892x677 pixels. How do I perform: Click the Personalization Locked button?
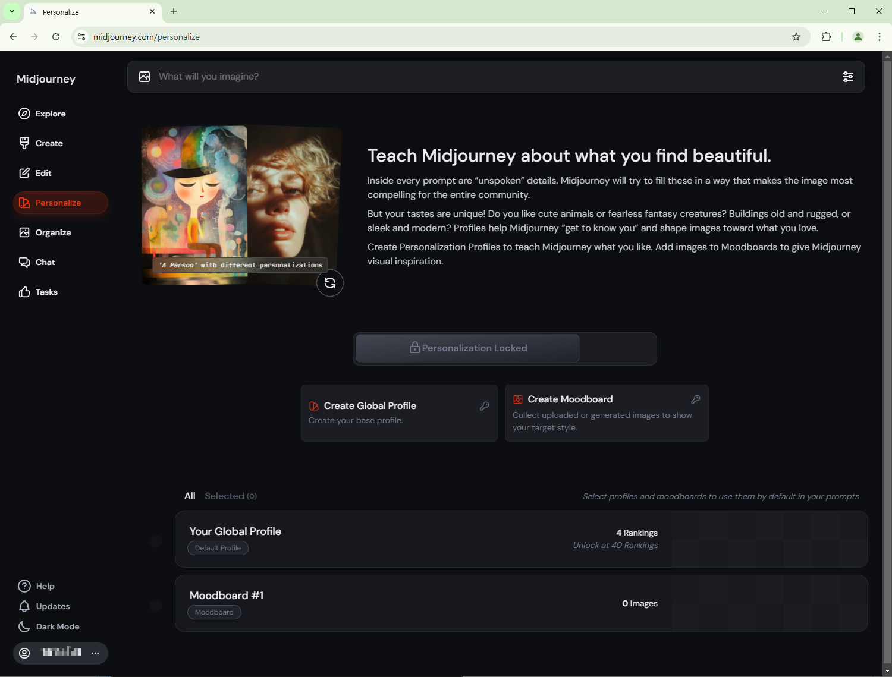click(467, 348)
